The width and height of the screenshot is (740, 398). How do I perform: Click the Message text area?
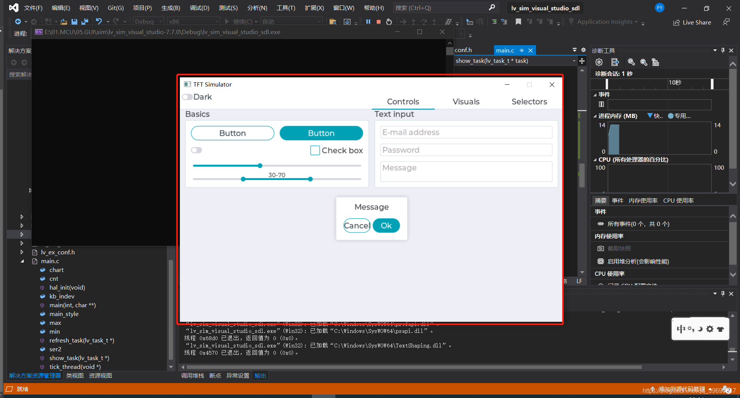(x=466, y=172)
